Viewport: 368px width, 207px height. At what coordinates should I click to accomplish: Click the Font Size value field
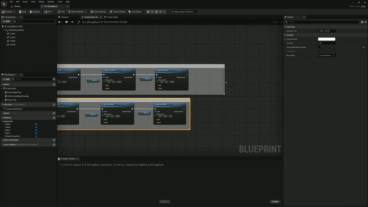coord(327,43)
